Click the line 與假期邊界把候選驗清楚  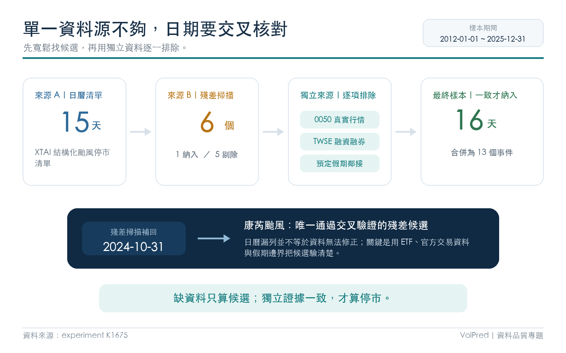[292, 253]
